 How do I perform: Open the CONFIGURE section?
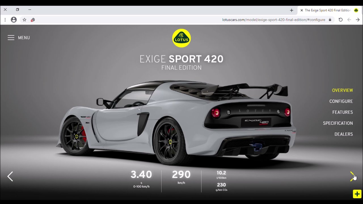pos(341,101)
